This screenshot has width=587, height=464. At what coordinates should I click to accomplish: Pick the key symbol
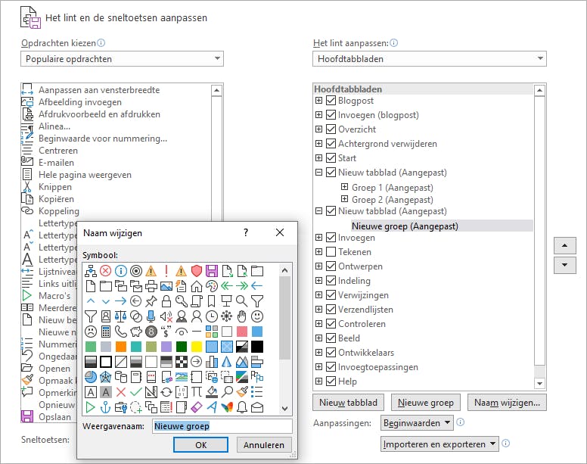coord(182,301)
